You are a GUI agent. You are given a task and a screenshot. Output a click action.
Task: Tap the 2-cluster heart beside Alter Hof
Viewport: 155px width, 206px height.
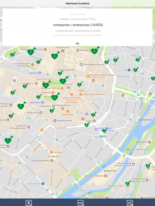pos(63,81)
